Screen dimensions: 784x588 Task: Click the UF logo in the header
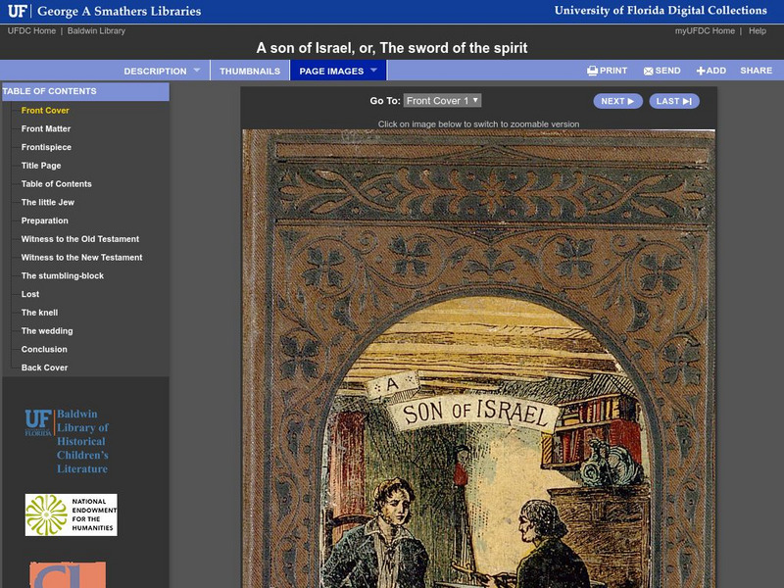click(x=18, y=11)
